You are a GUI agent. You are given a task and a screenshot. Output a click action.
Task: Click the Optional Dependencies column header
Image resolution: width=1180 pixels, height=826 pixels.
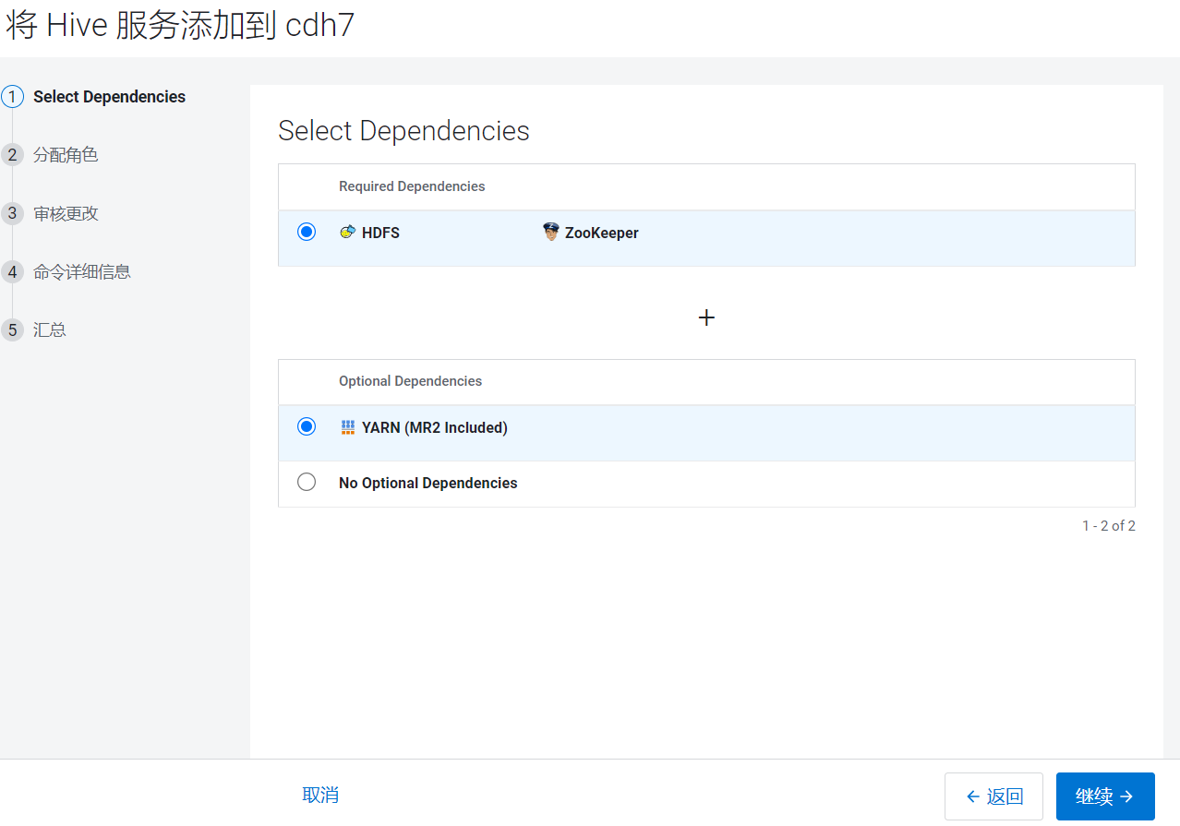(x=410, y=381)
